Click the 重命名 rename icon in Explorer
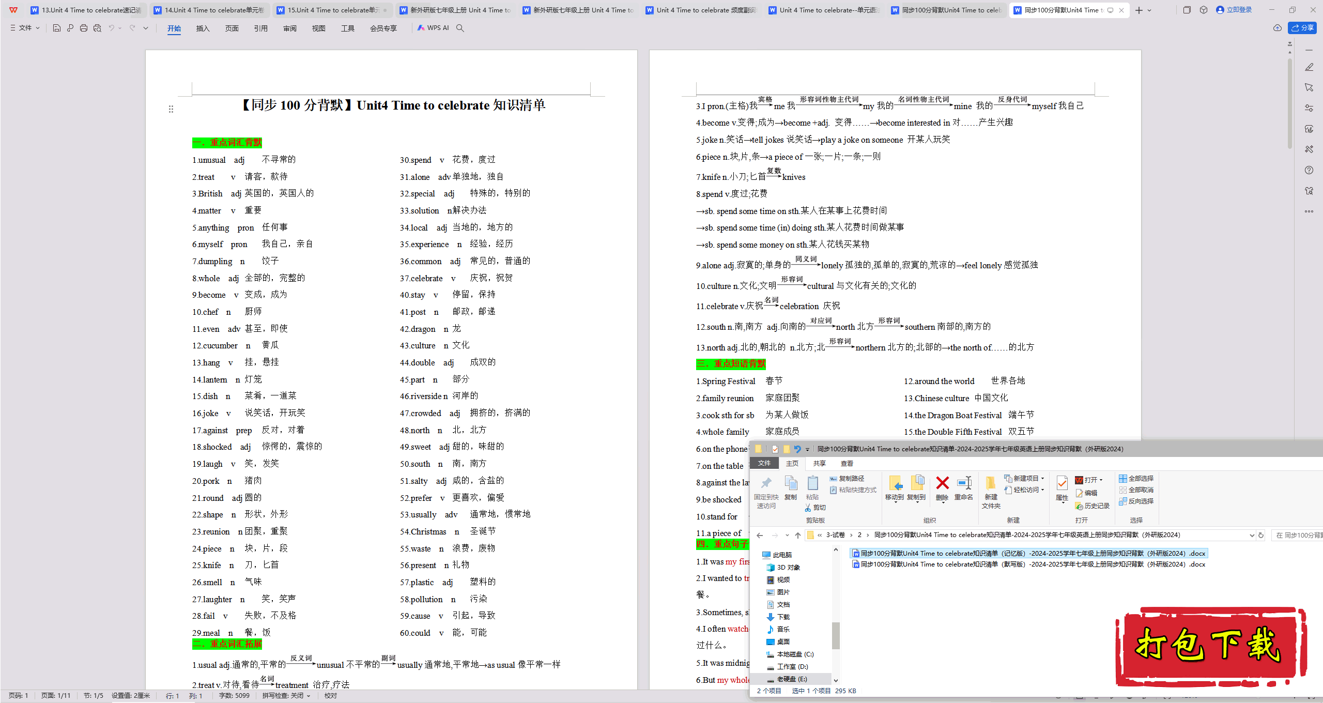The height and width of the screenshot is (703, 1323). click(x=964, y=488)
